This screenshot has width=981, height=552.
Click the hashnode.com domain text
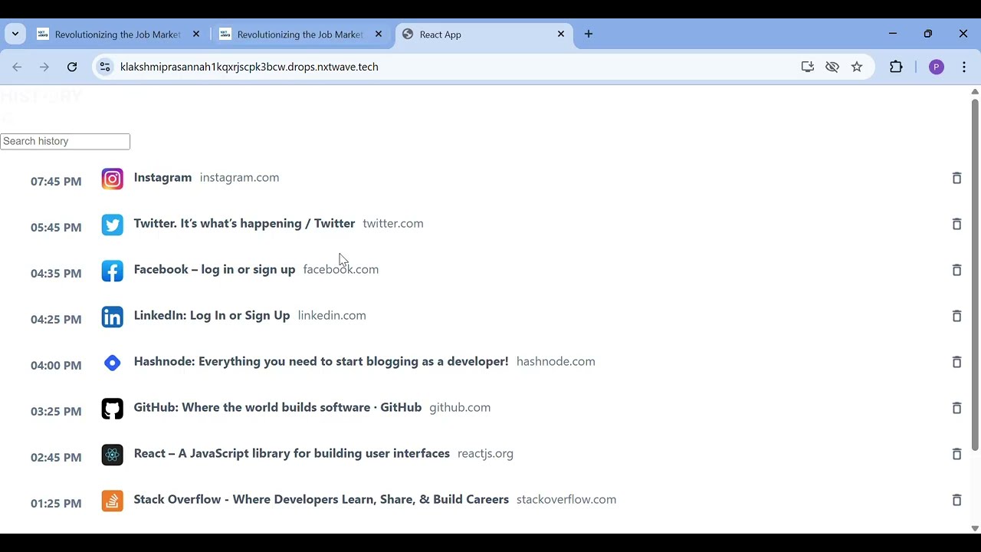point(556,361)
